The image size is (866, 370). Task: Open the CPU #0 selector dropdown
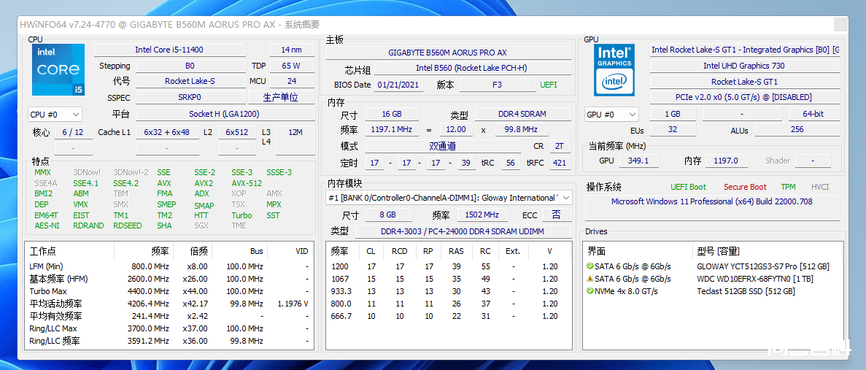[x=55, y=115]
